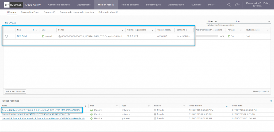Click the Cloud Agility product title
This screenshot has width=274, height=132.
click(x=33, y=5)
